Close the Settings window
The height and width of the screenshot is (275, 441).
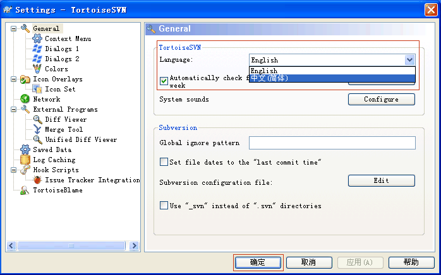431,10
